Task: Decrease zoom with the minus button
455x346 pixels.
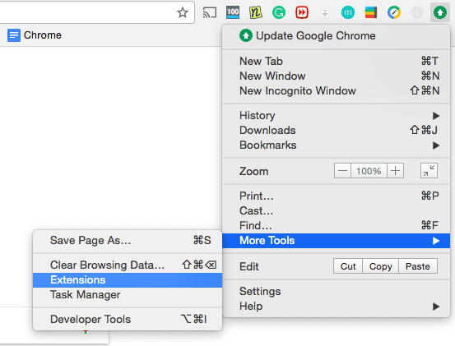Action: [342, 171]
